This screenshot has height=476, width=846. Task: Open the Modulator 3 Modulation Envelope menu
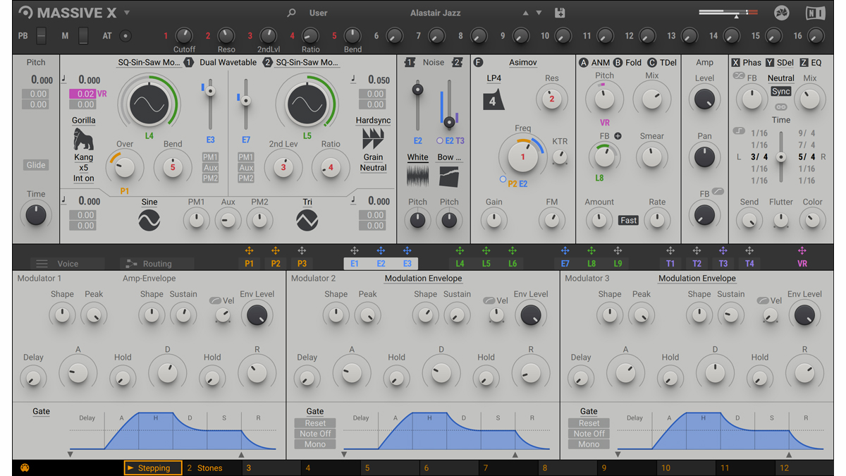click(x=697, y=279)
